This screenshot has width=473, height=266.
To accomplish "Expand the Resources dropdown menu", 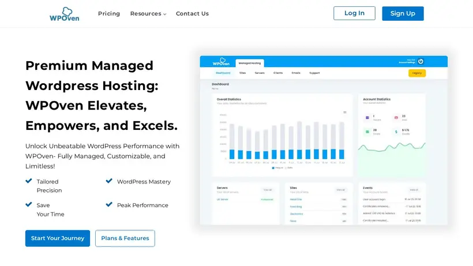I will tap(148, 14).
